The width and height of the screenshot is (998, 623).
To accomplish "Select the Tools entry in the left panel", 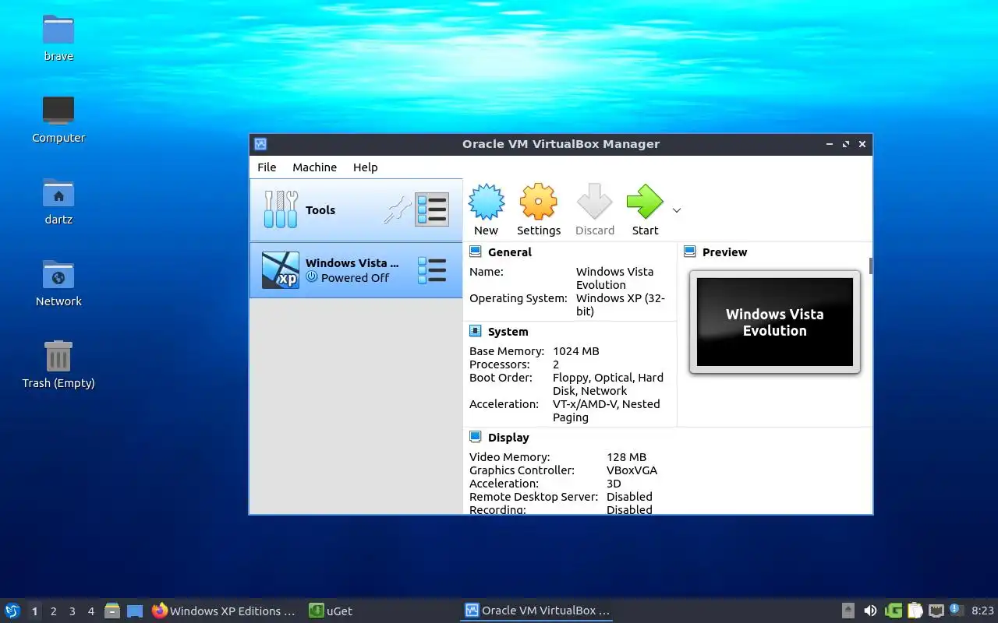I will [x=356, y=210].
